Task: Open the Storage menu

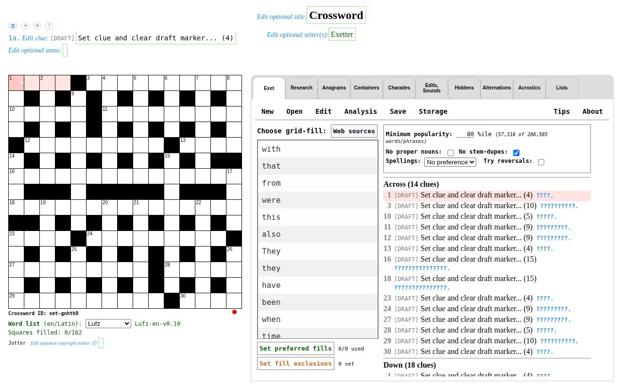Action: pyautogui.click(x=433, y=111)
